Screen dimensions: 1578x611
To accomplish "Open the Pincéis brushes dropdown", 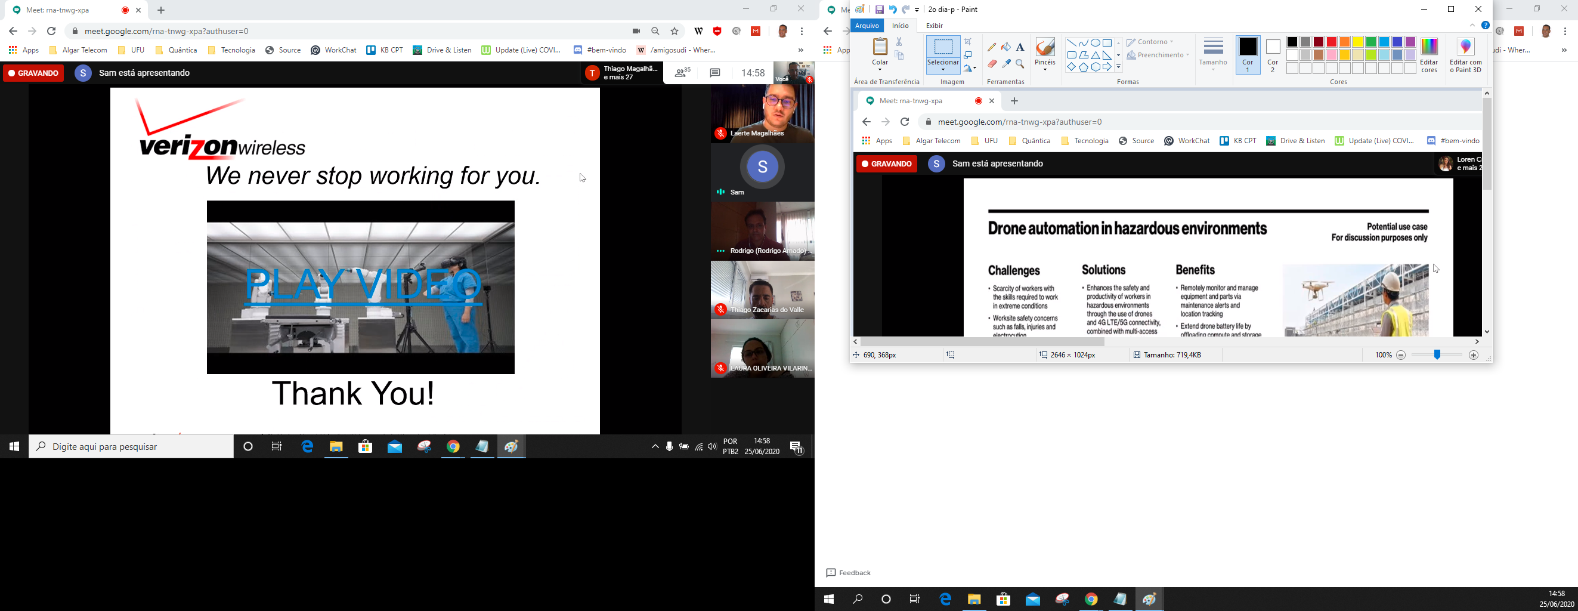I will (1045, 69).
